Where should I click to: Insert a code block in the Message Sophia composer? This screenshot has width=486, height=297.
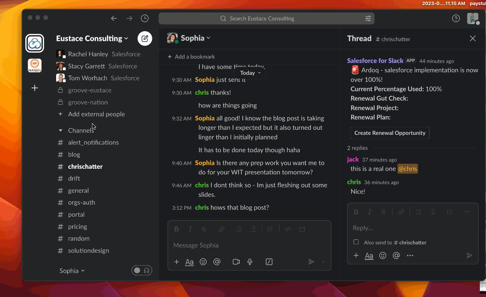tap(302, 229)
